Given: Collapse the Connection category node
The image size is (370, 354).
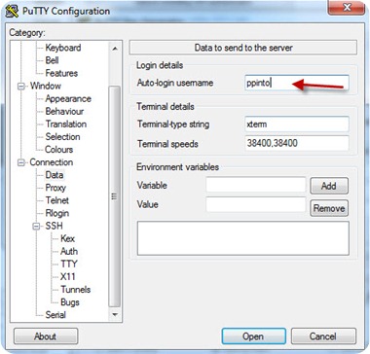Looking at the screenshot, I should 21,162.
